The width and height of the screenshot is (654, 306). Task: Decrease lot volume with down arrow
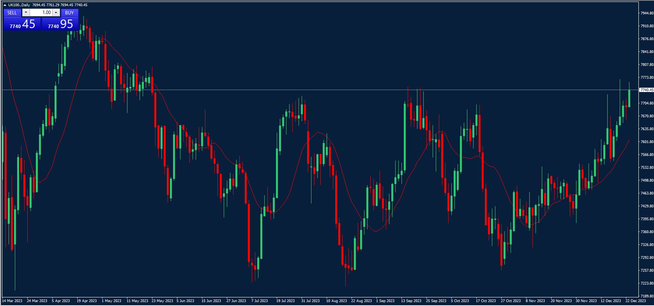click(26, 12)
